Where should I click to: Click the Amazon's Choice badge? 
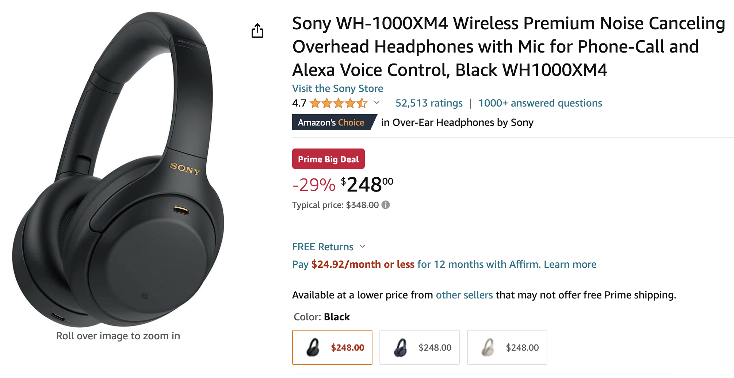pos(331,123)
